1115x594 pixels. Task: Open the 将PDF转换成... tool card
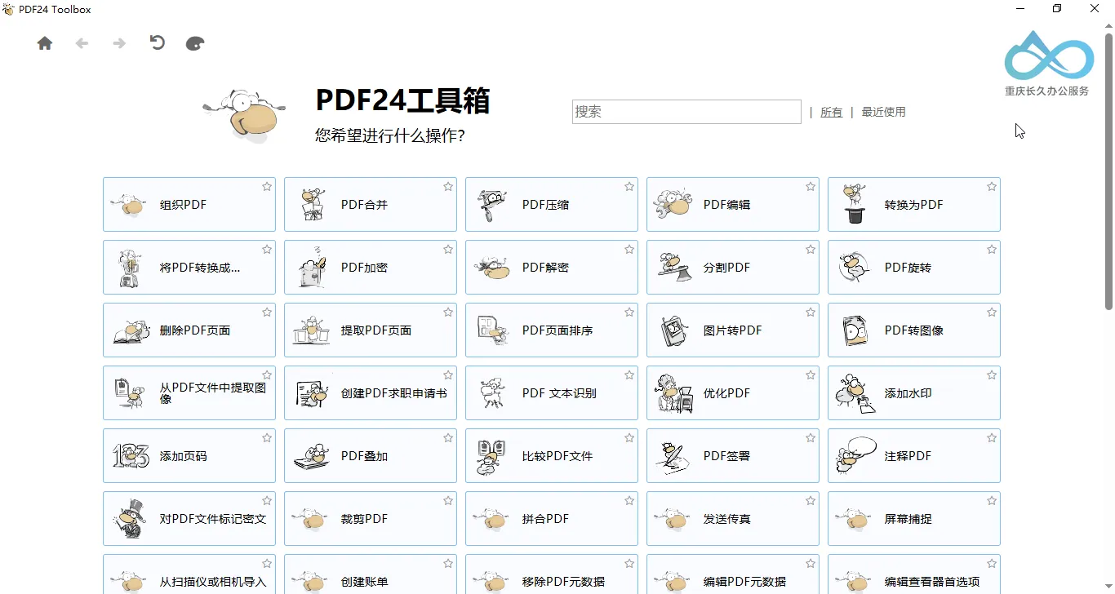point(189,268)
